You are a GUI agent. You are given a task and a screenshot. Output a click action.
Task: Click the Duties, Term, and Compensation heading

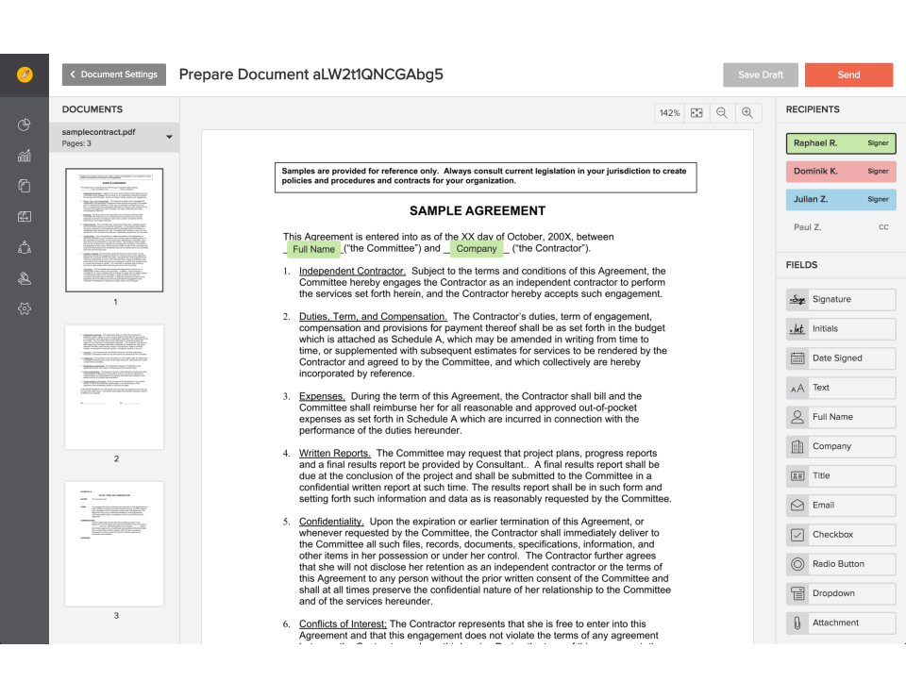click(373, 317)
